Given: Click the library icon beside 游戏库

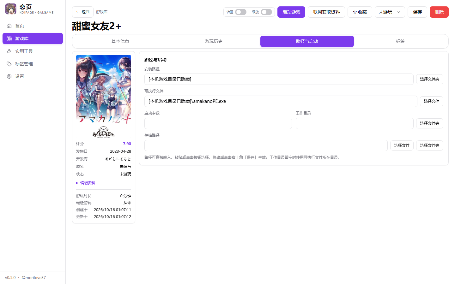Looking at the screenshot, I should 9,38.
